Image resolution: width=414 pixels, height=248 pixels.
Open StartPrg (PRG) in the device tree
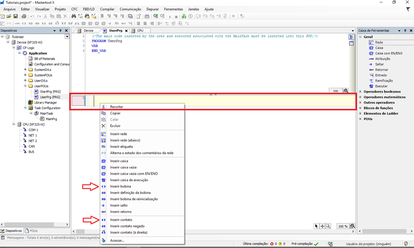[50, 92]
